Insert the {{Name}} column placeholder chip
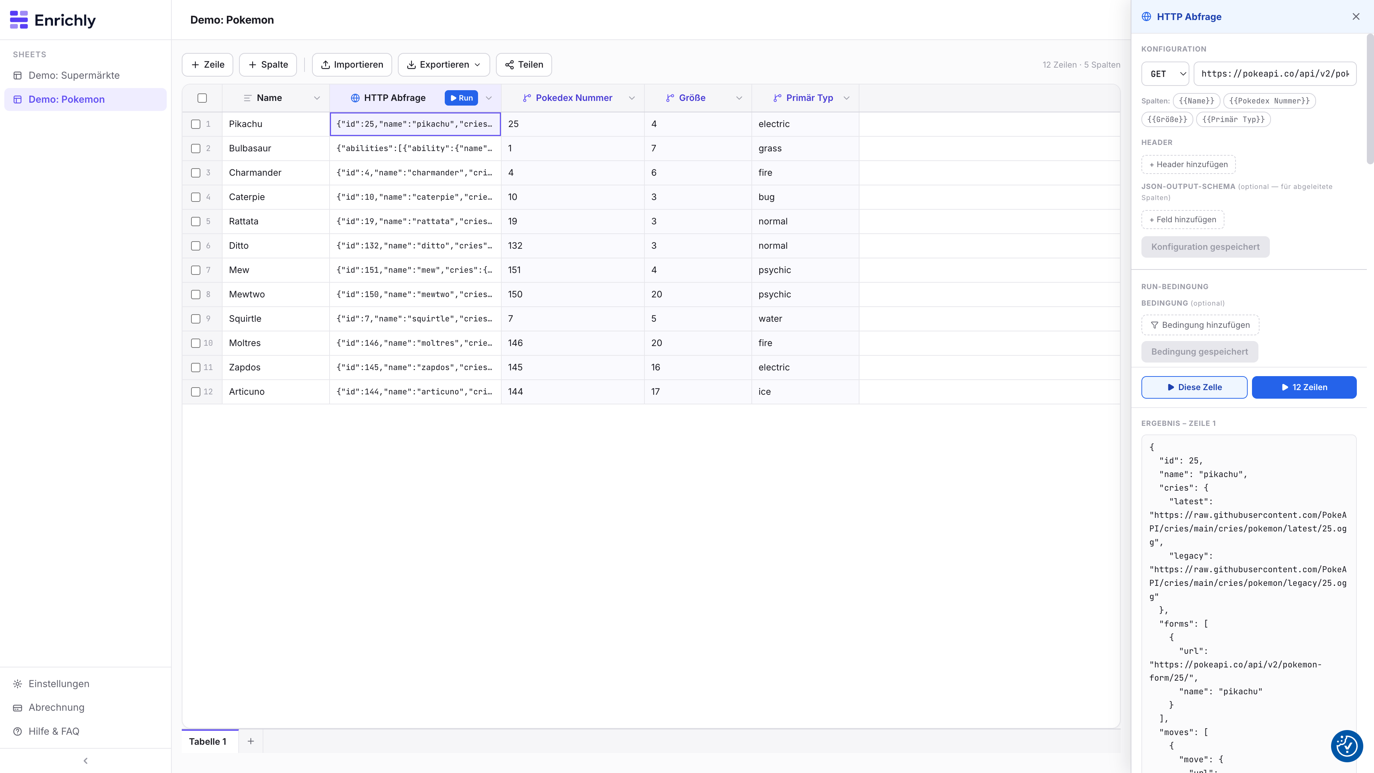 (x=1197, y=101)
